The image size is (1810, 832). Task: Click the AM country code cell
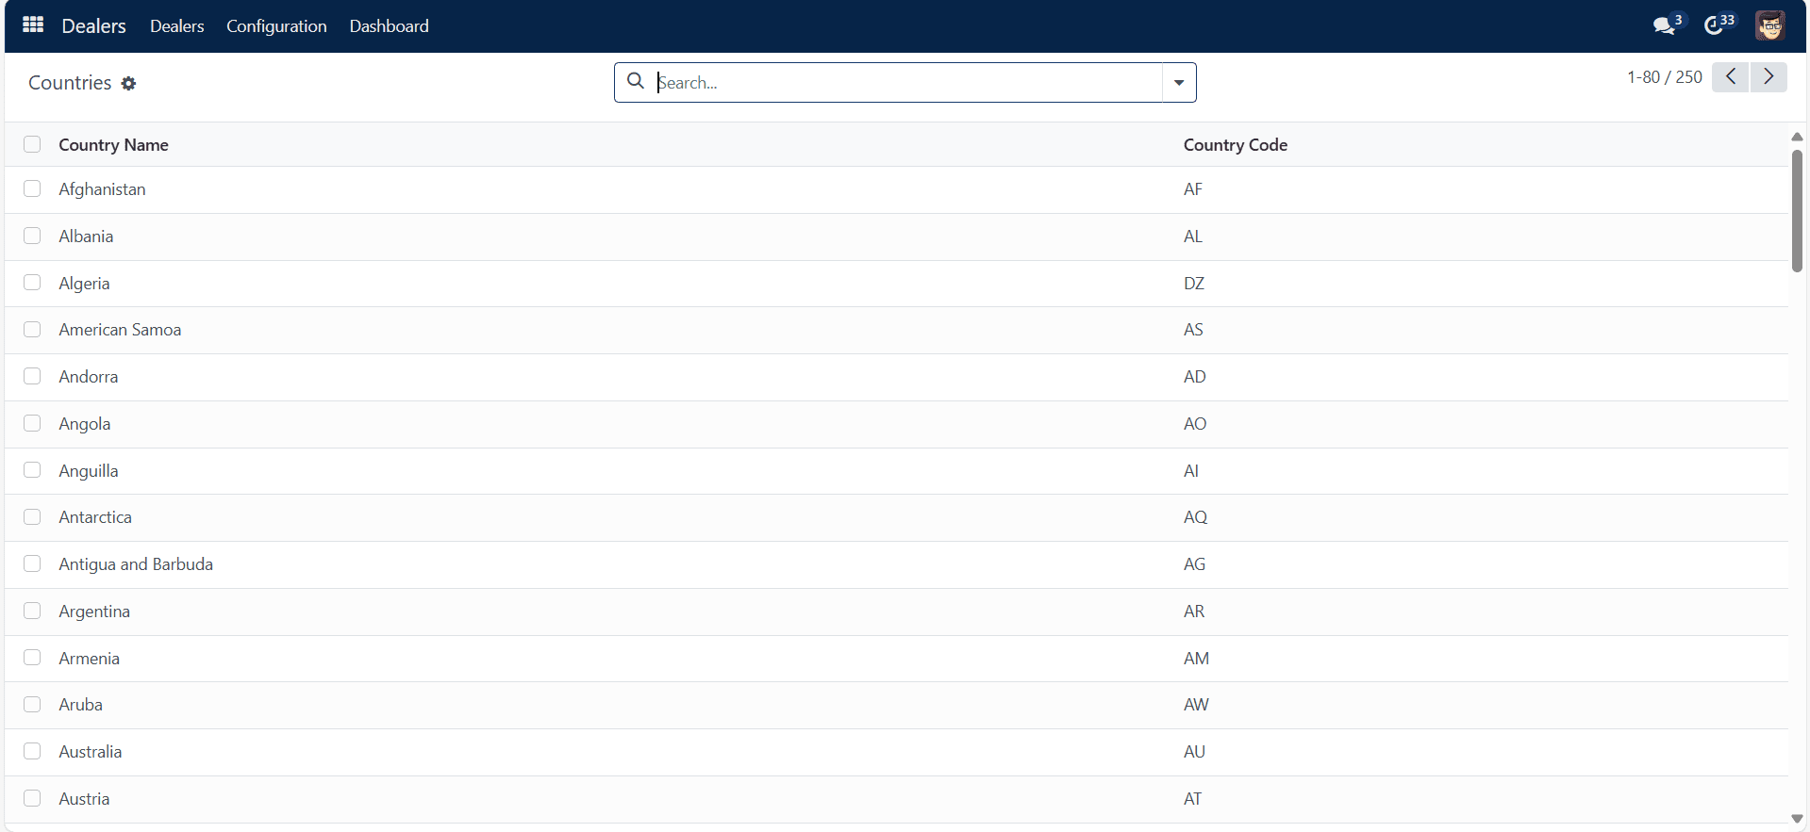1196,659
